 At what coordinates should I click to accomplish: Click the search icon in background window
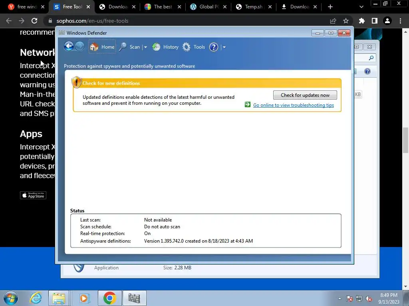371,58
